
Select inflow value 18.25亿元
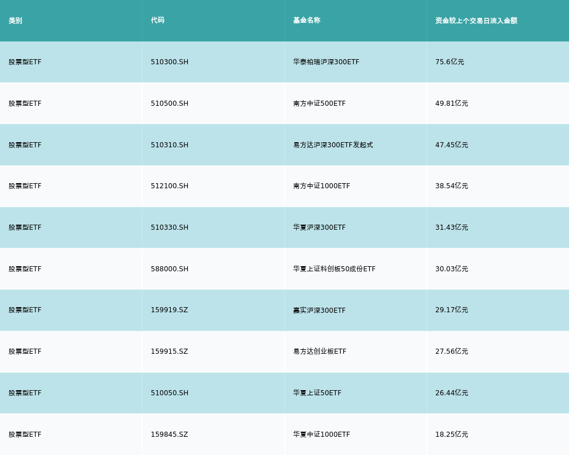[x=452, y=435]
